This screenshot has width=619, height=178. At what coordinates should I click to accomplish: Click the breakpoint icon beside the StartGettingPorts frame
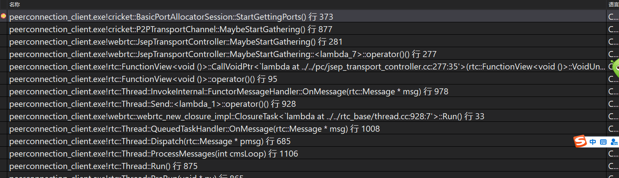pos(3,17)
